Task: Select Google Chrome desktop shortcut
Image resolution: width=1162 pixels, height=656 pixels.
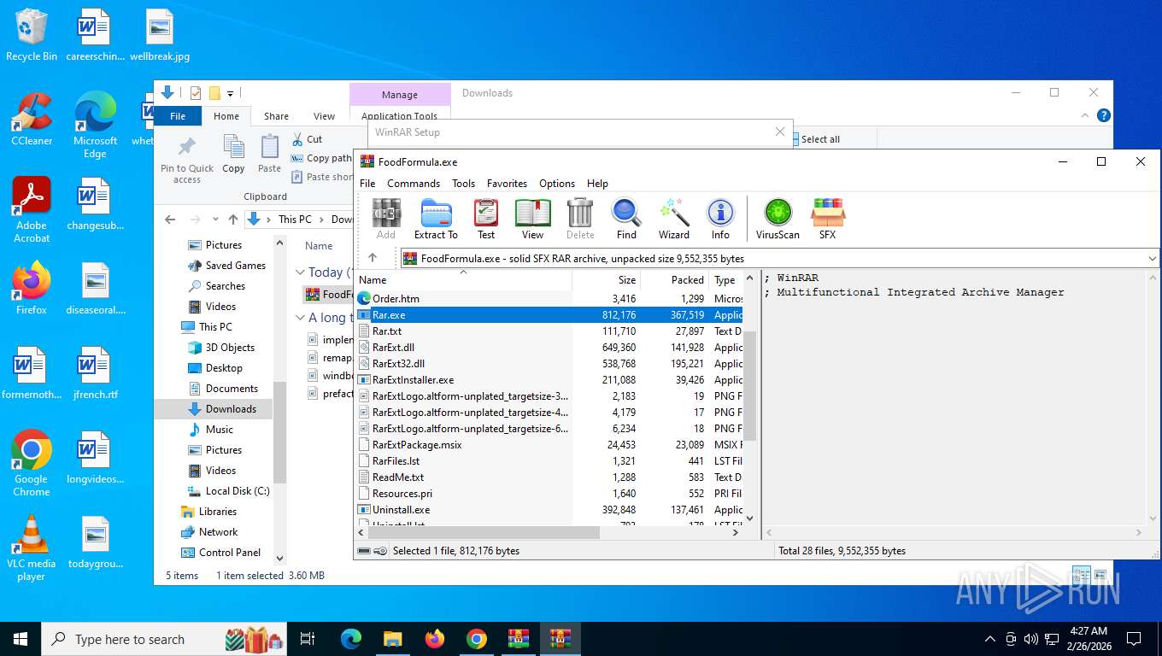Action: (32, 463)
